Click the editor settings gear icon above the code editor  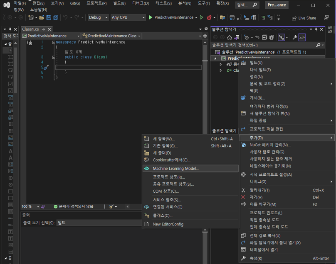[x=206, y=29]
